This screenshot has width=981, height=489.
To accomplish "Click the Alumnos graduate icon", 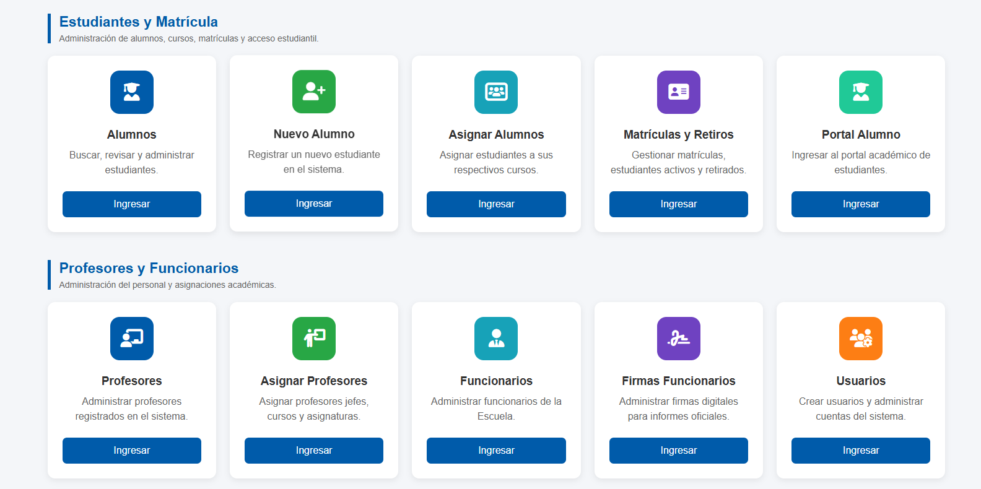I will point(132,92).
